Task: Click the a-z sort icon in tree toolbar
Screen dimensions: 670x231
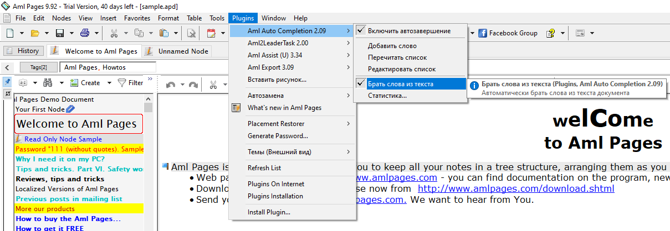Action: [24, 83]
